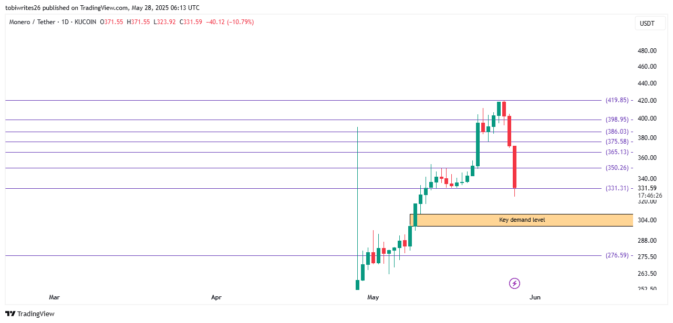
Task: Select the (276.59) bottom level label
Action: point(617,255)
